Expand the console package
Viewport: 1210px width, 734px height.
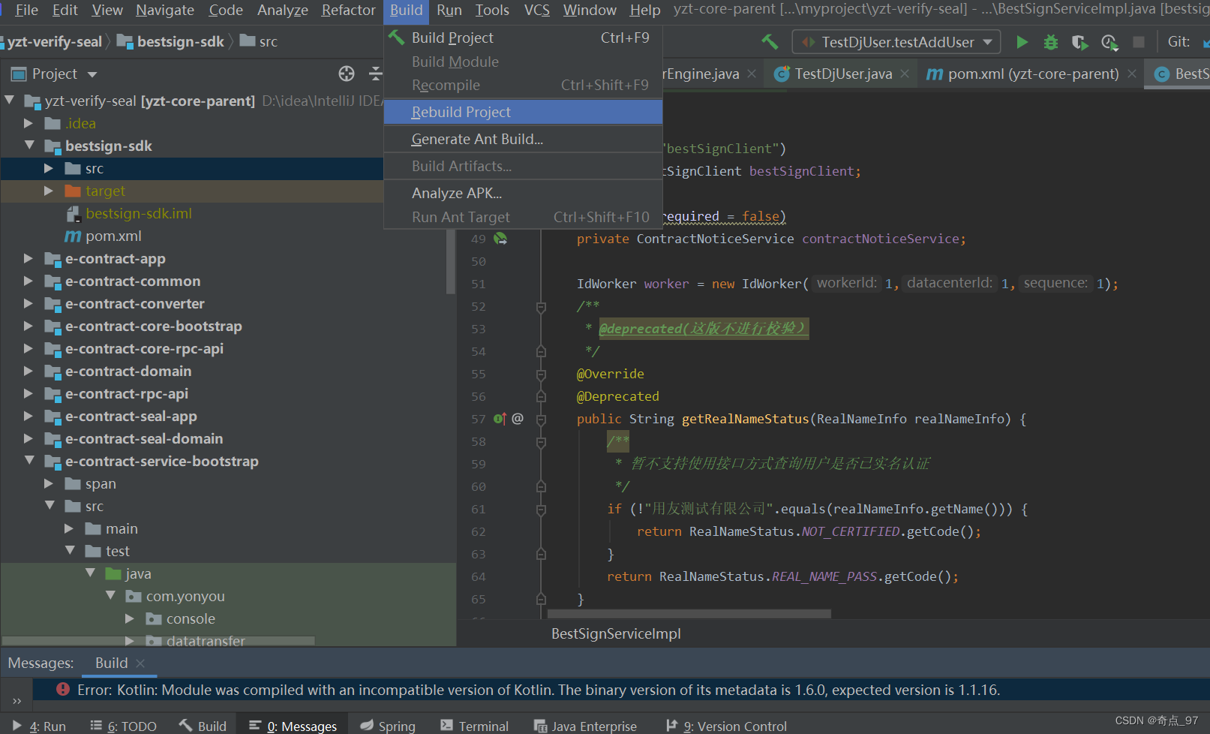coord(130,618)
